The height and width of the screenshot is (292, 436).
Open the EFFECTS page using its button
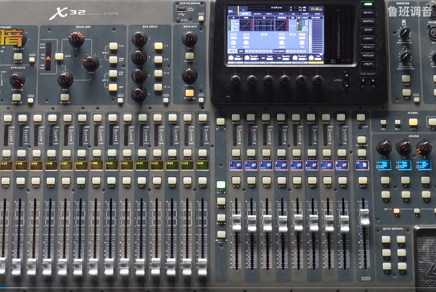[368, 47]
